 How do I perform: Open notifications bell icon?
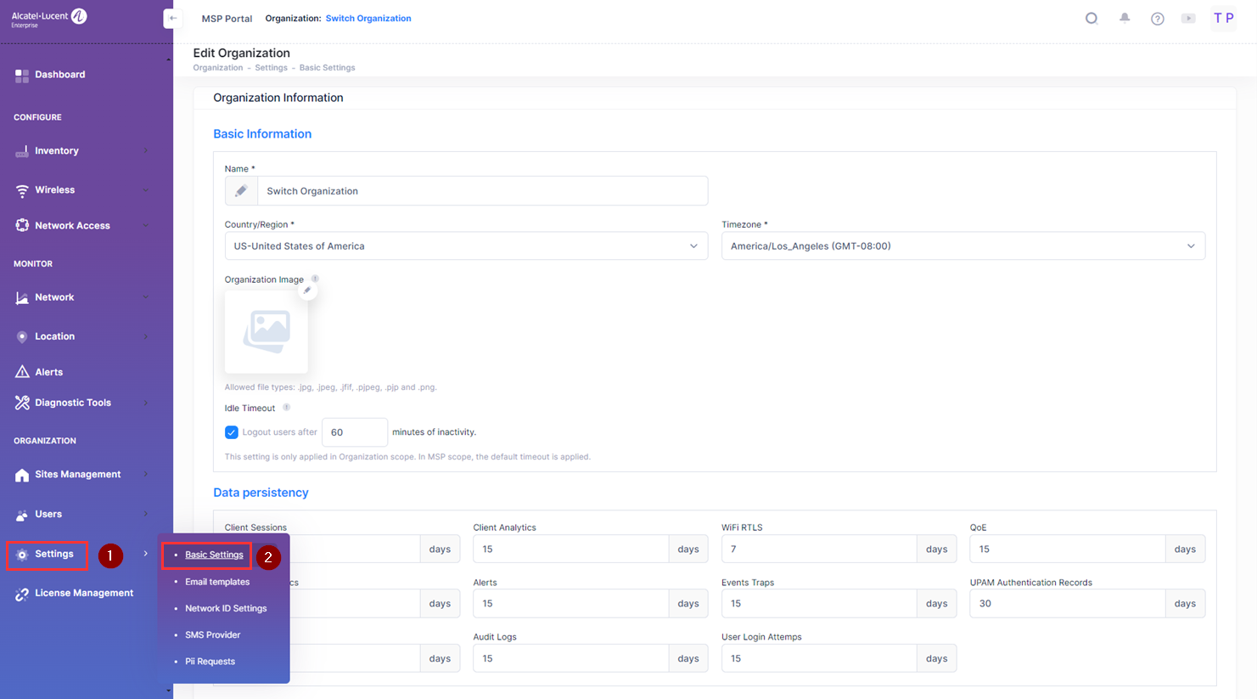pos(1125,18)
